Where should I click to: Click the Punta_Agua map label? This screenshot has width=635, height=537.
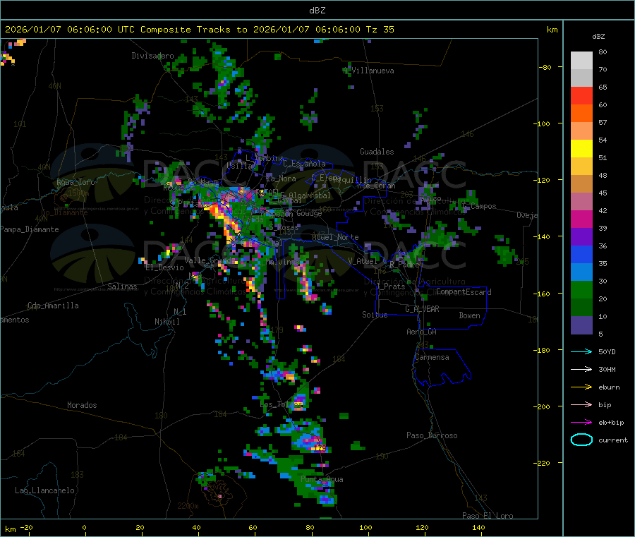[x=322, y=479]
